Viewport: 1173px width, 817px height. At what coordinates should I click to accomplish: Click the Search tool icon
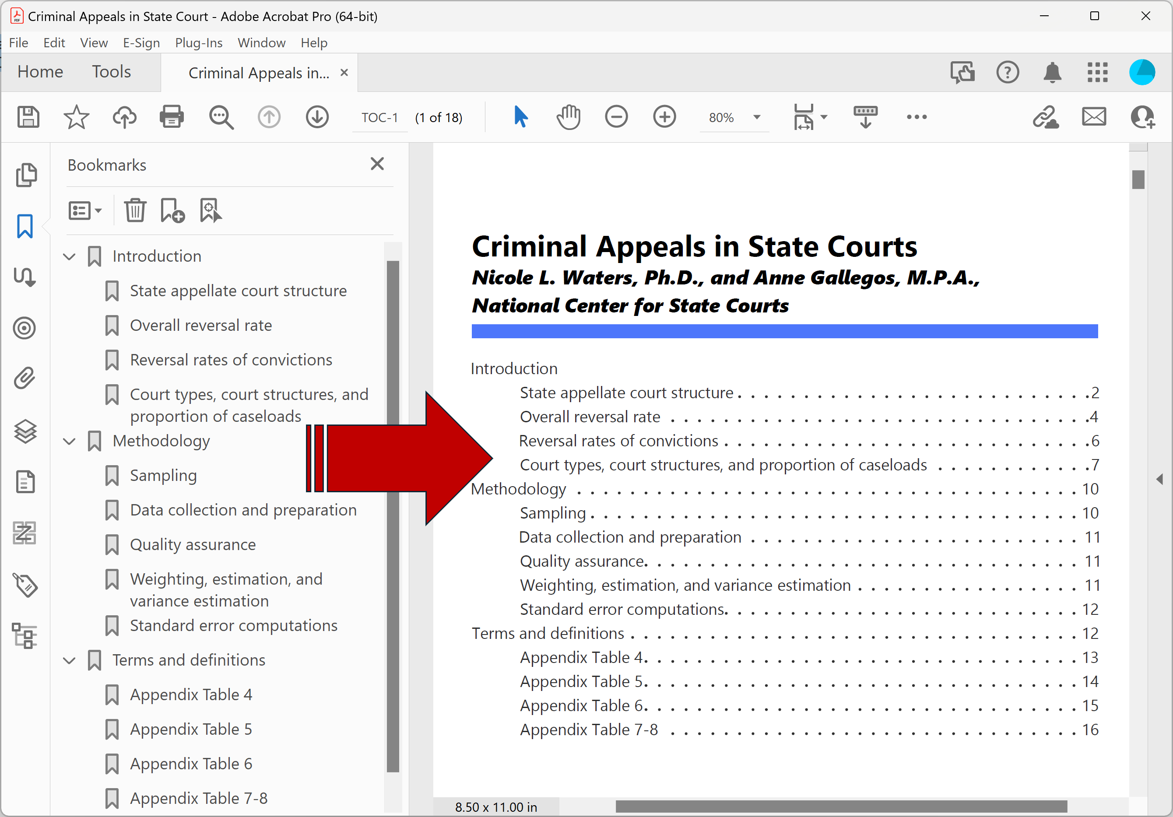point(222,116)
